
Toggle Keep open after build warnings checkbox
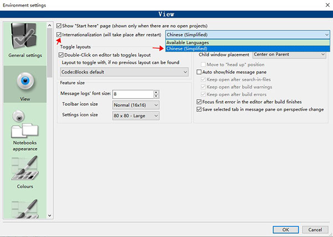click(x=203, y=87)
